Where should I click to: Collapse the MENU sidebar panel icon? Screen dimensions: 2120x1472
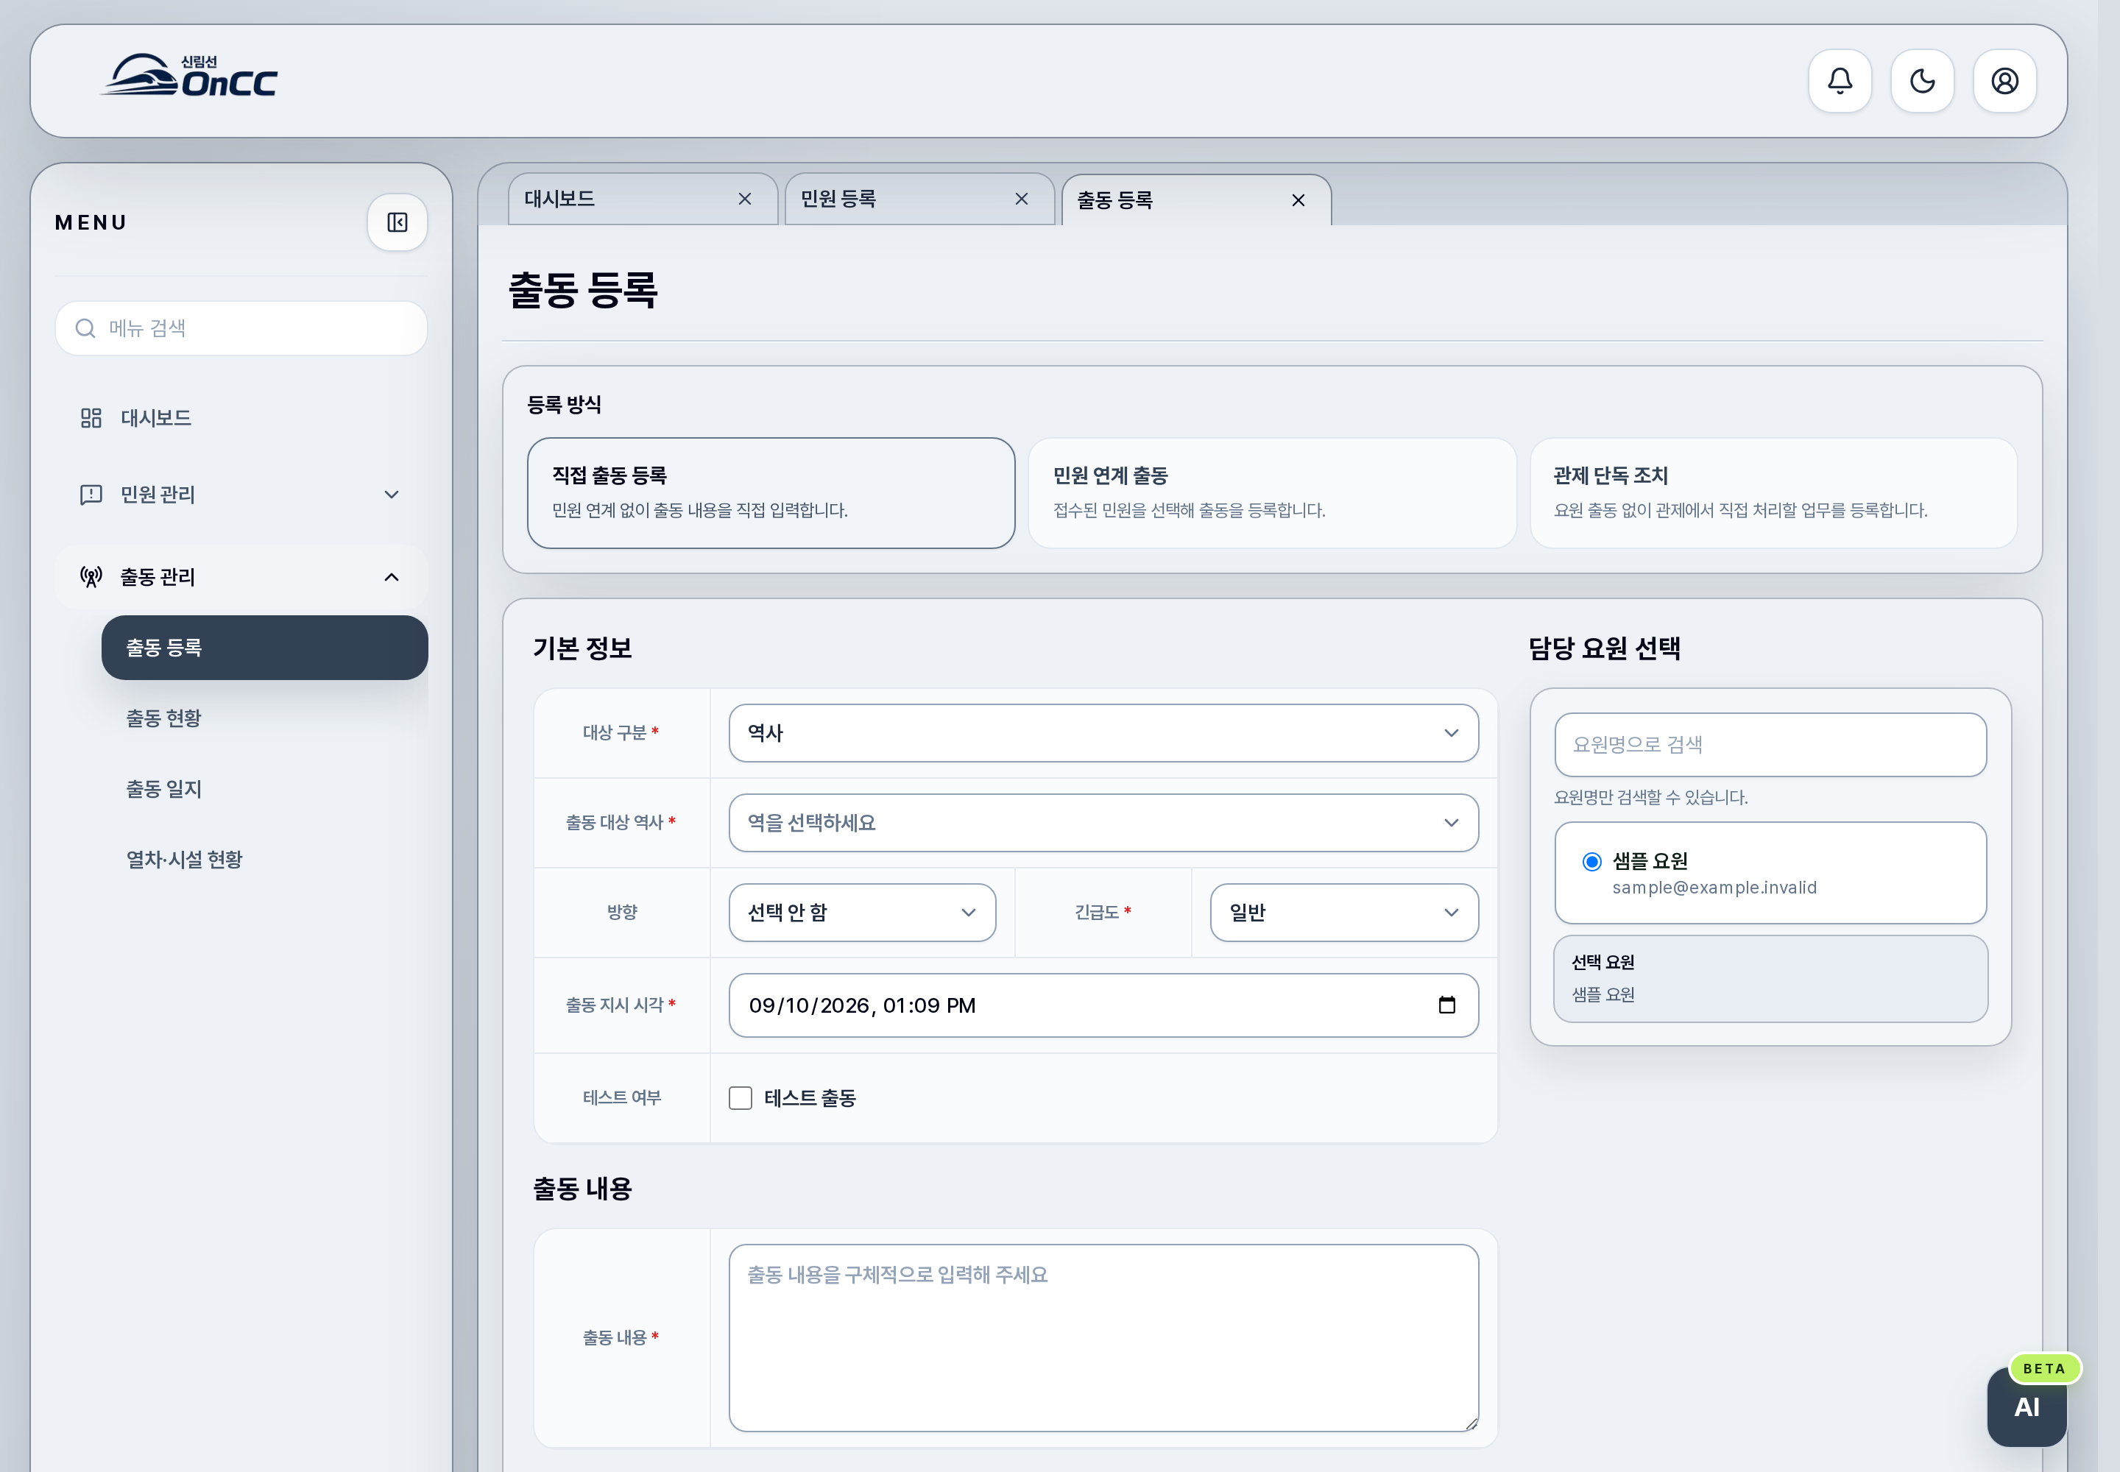point(397,222)
